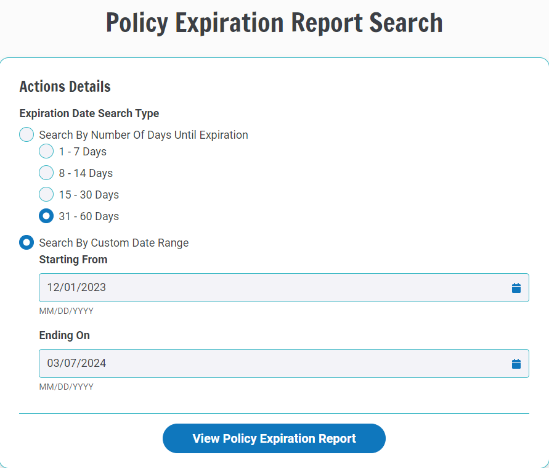This screenshot has width=549, height=468.
Task: Open the Starting From calendar picker icon
Action: (x=516, y=287)
